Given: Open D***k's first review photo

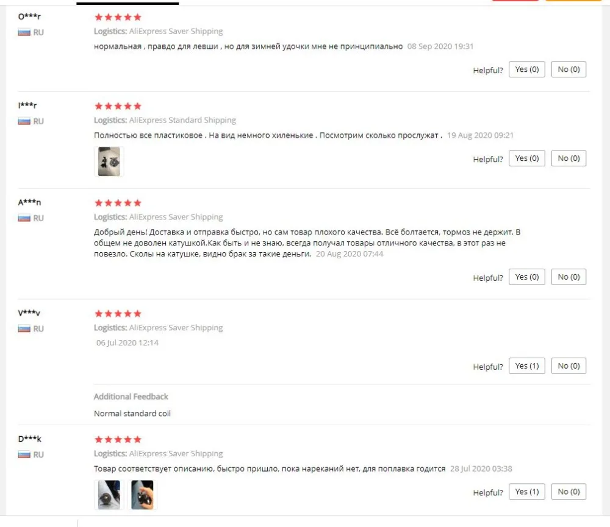Looking at the screenshot, I should coord(109,495).
